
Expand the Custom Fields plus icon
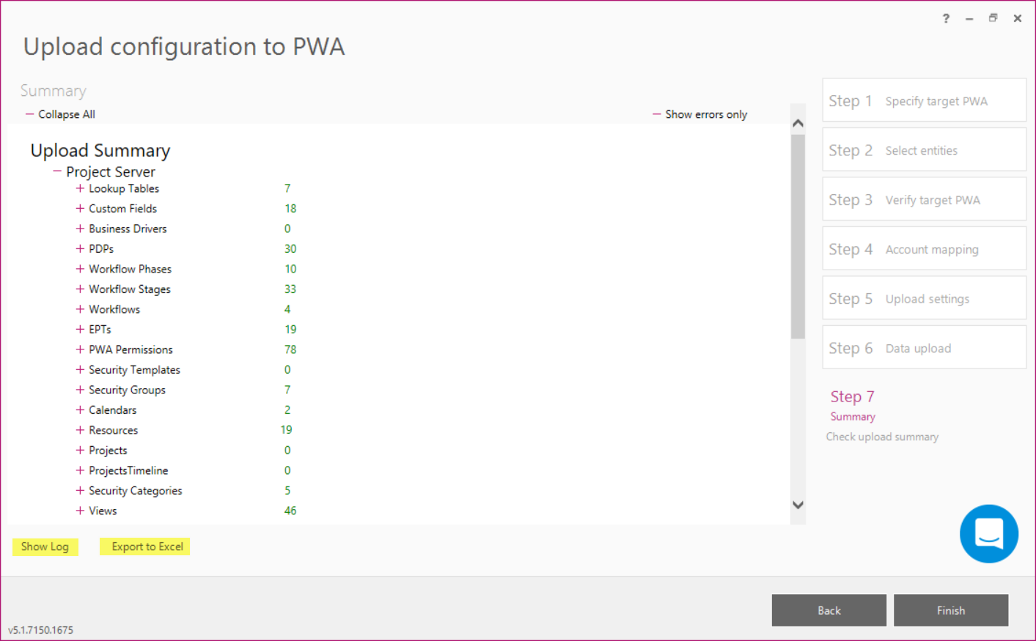pos(80,208)
